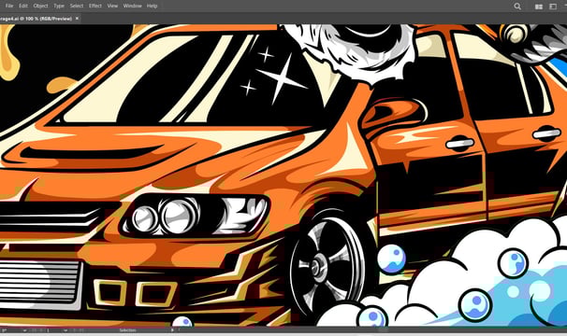Image resolution: width=567 pixels, height=336 pixels.
Task: Expand the rotate view dropdown in status bar
Action: (24, 330)
